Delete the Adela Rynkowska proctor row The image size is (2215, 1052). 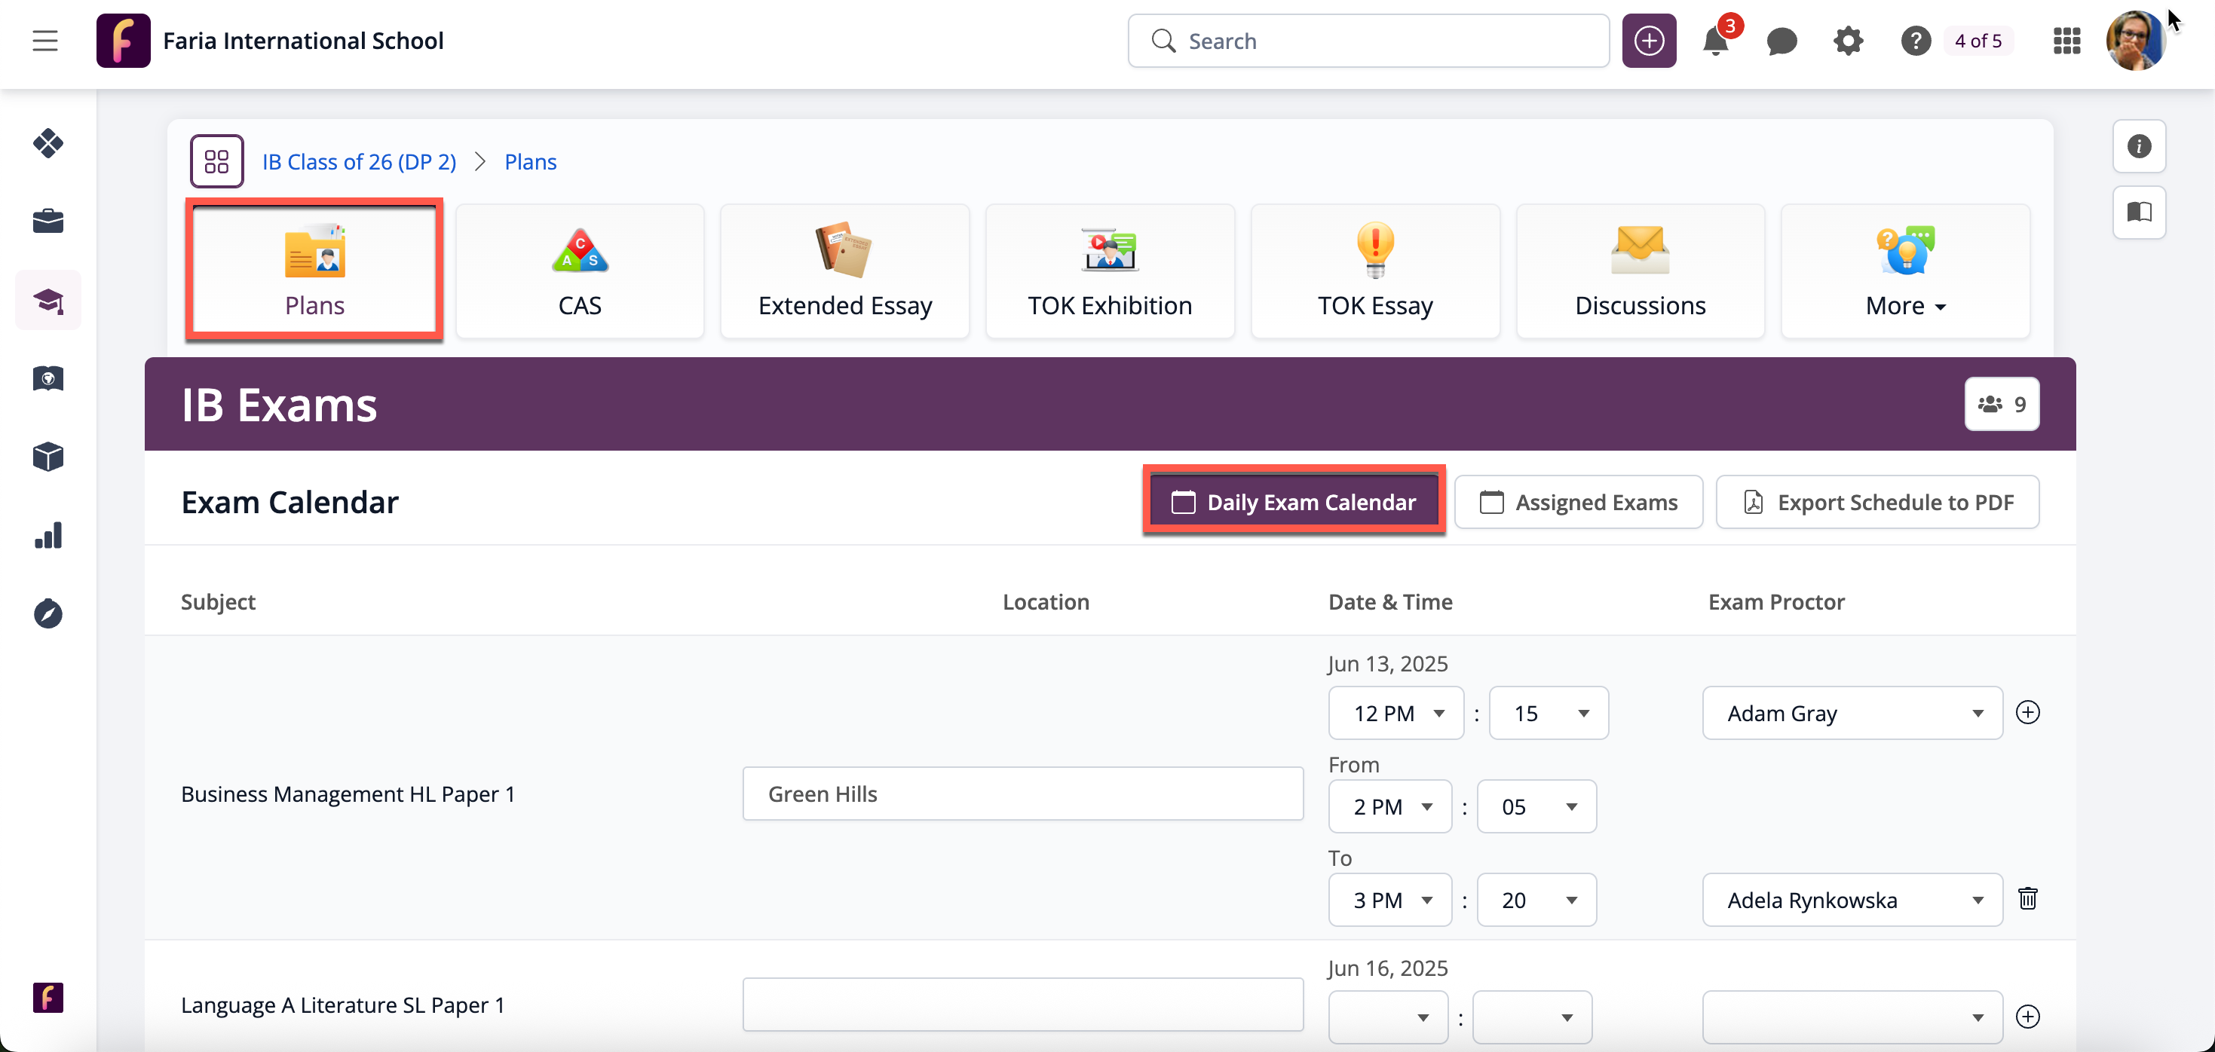pyautogui.click(x=2027, y=899)
